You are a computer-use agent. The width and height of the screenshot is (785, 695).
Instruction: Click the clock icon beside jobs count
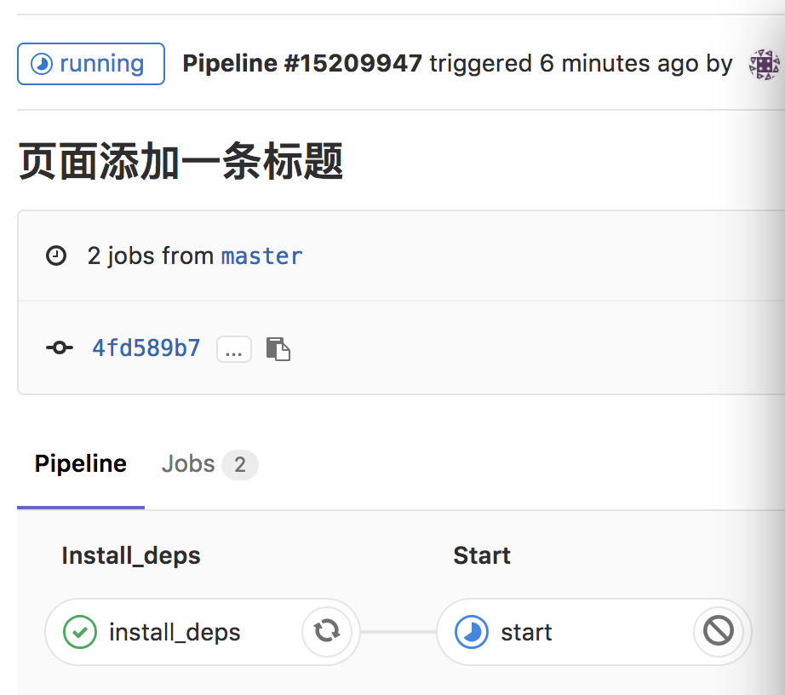(x=56, y=256)
